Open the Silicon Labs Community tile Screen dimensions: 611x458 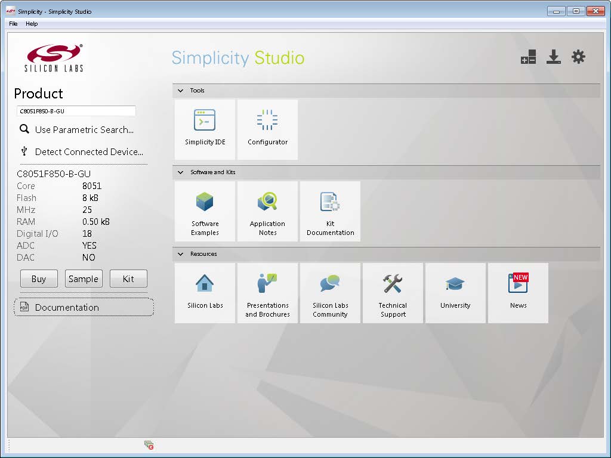tap(330, 293)
